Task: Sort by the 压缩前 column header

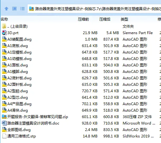Action: [x=83, y=19]
